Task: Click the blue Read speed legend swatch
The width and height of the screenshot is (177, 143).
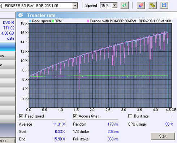Action: click(x=30, y=21)
